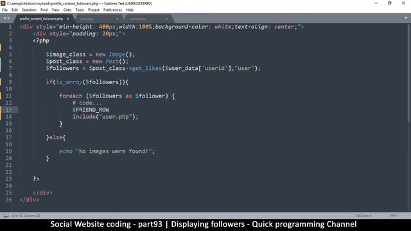411x231 pixels.
Task: Open the Help menu
Action: tap(130, 10)
